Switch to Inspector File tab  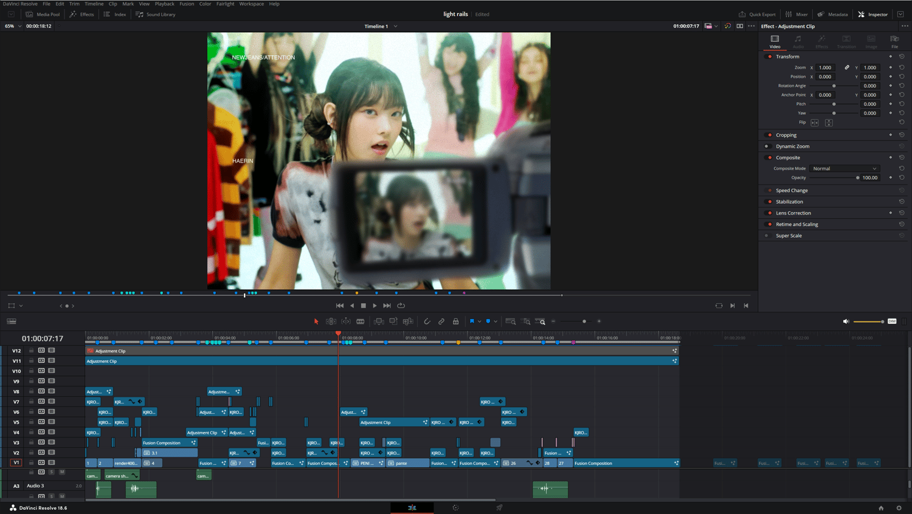point(894,41)
